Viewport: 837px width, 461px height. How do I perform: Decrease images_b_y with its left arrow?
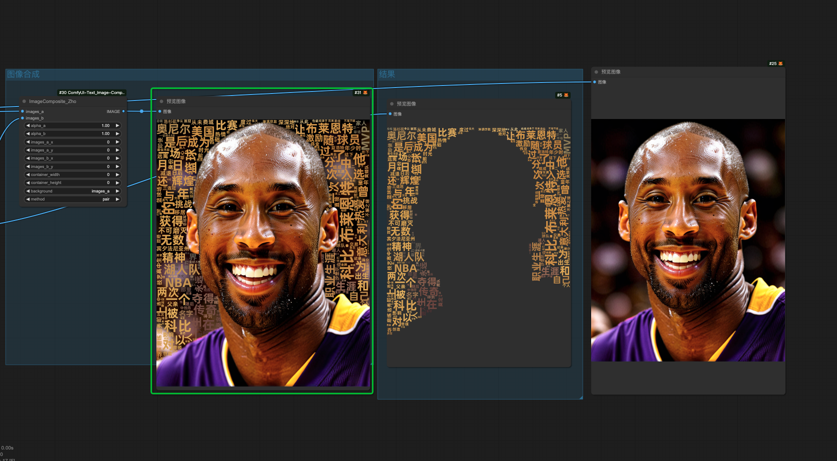coord(28,166)
